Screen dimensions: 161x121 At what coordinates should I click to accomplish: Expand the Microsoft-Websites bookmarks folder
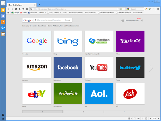point(76,13)
